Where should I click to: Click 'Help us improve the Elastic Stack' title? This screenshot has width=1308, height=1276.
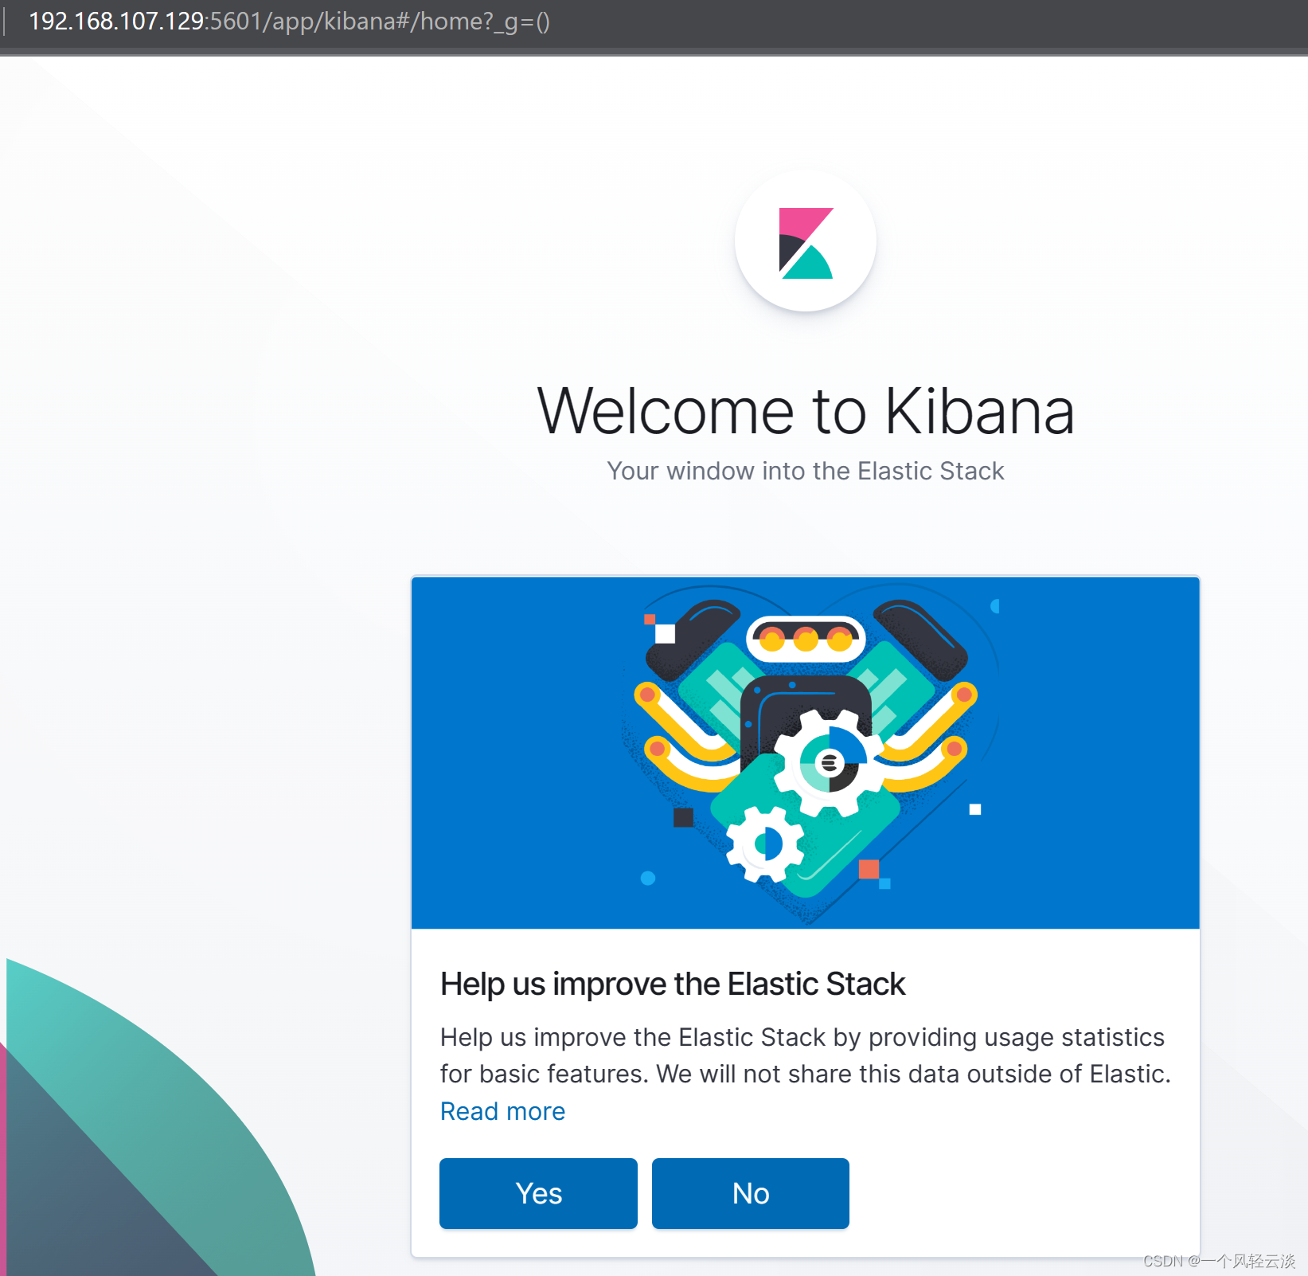(673, 984)
